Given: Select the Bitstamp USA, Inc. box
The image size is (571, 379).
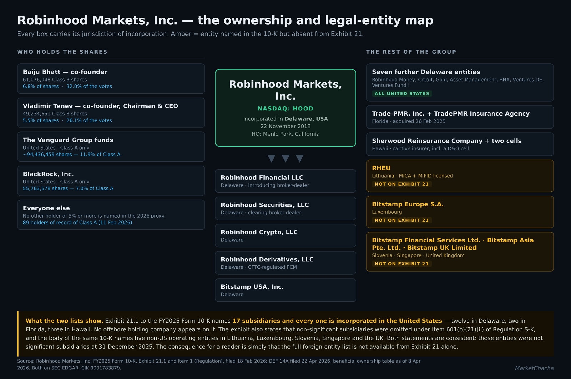Looking at the screenshot, I should [285, 290].
